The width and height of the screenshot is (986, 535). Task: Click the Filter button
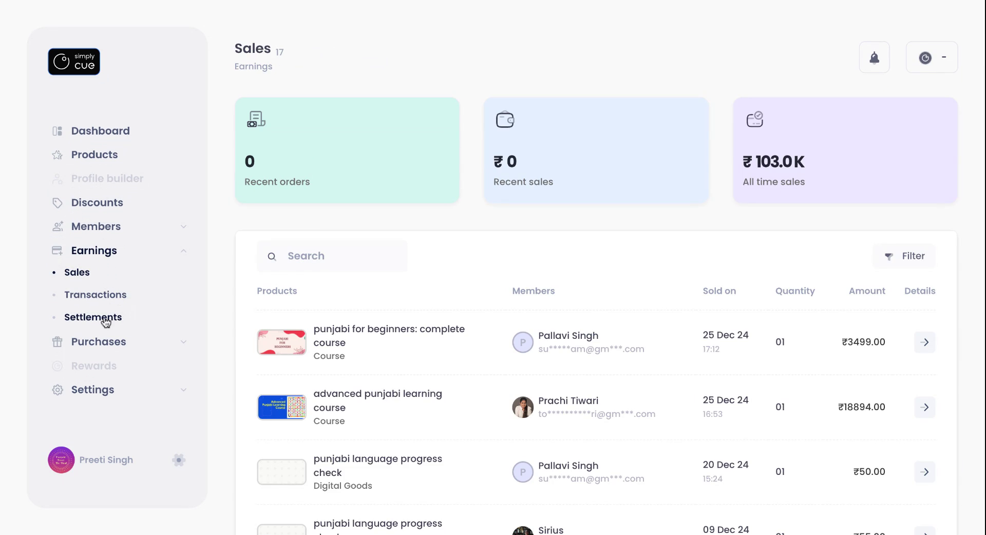[904, 256]
